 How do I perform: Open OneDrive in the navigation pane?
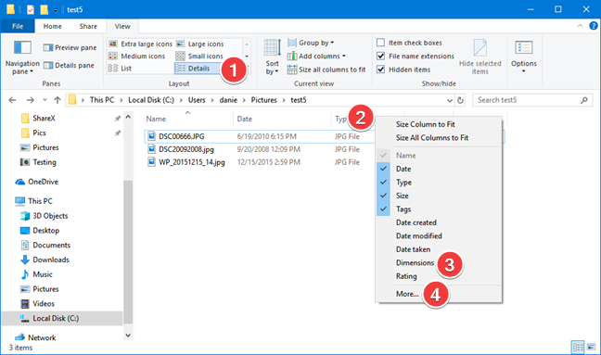tap(37, 182)
